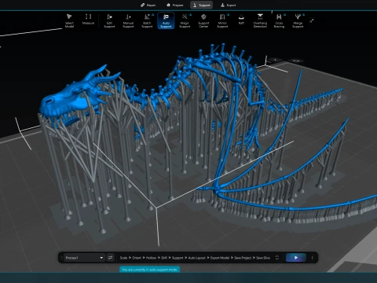Switch to the Repair tab
The image size is (377, 283).
[x=148, y=5]
